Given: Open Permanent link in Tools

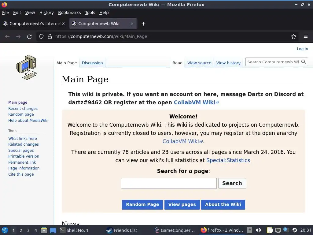Looking at the screenshot, I should pos(22,162).
